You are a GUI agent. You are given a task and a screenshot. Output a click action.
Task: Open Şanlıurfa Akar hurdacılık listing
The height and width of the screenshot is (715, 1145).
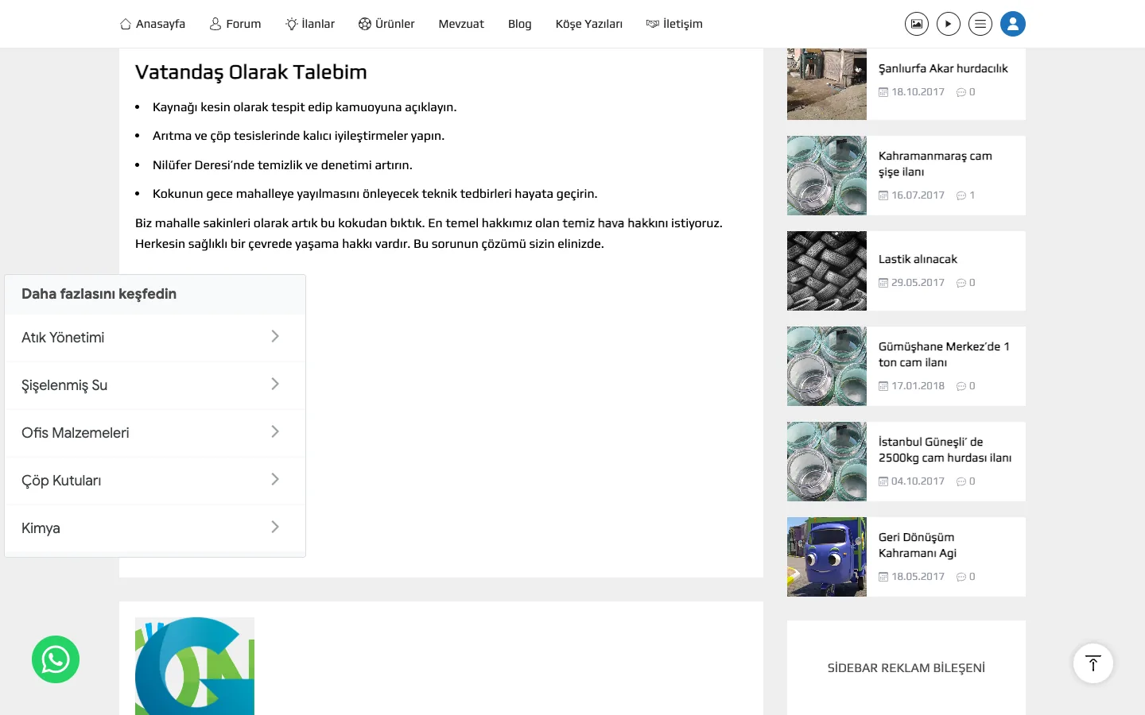(x=943, y=68)
